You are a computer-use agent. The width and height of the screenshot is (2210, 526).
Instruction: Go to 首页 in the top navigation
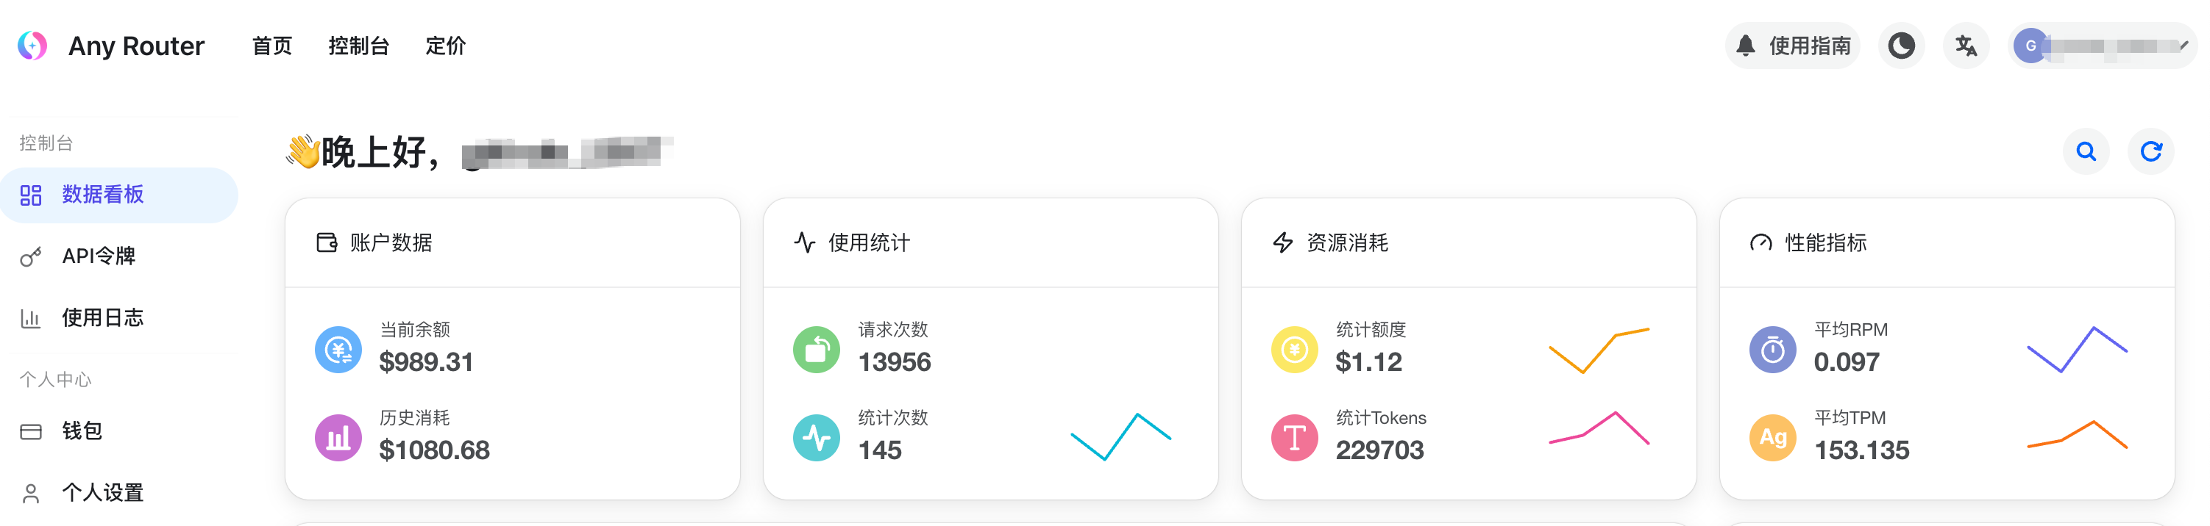click(x=272, y=46)
